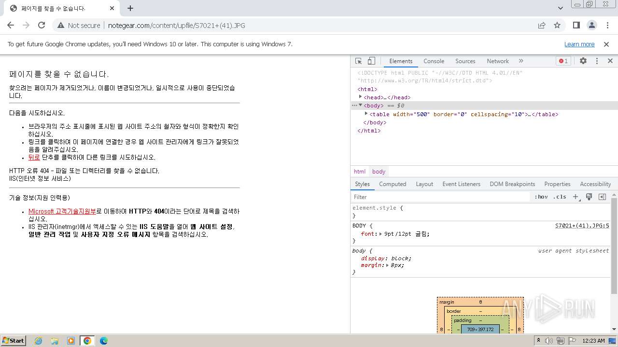The width and height of the screenshot is (618, 347).
Task: Toggle the computed styles sidebar
Action: (x=602, y=197)
